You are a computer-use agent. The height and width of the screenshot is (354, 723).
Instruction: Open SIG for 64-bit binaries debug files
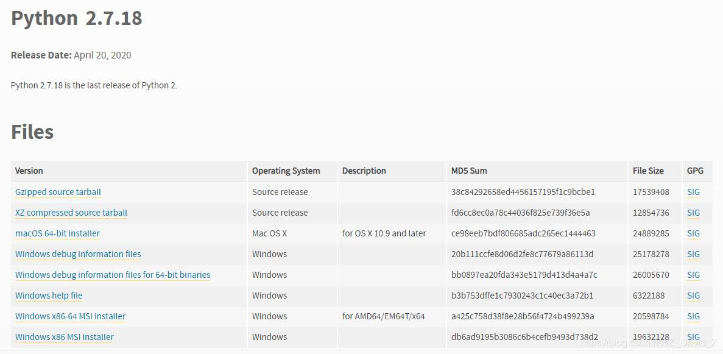(x=693, y=275)
